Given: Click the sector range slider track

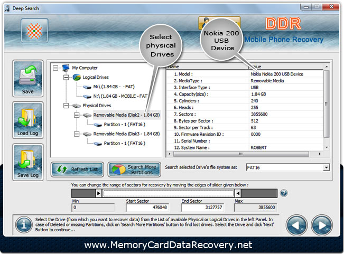Looking at the screenshot, I should pos(168,193).
